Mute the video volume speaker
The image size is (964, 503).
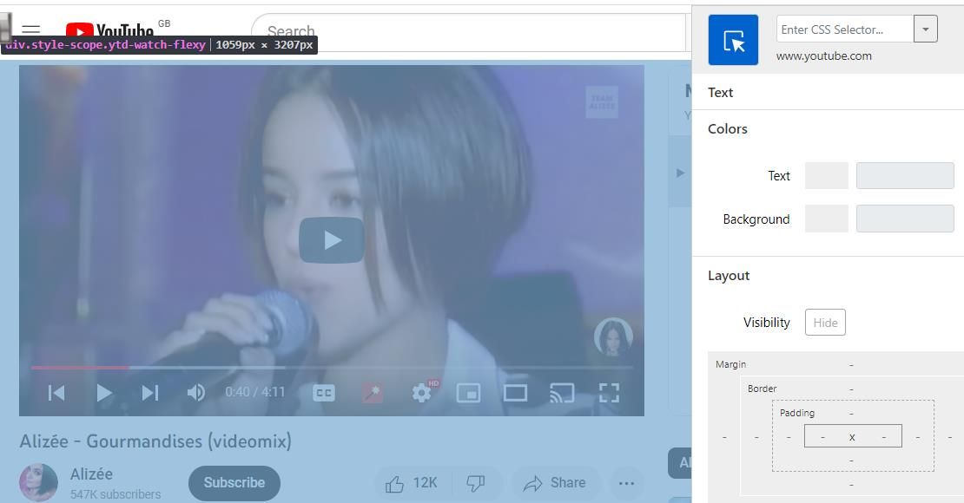point(195,393)
